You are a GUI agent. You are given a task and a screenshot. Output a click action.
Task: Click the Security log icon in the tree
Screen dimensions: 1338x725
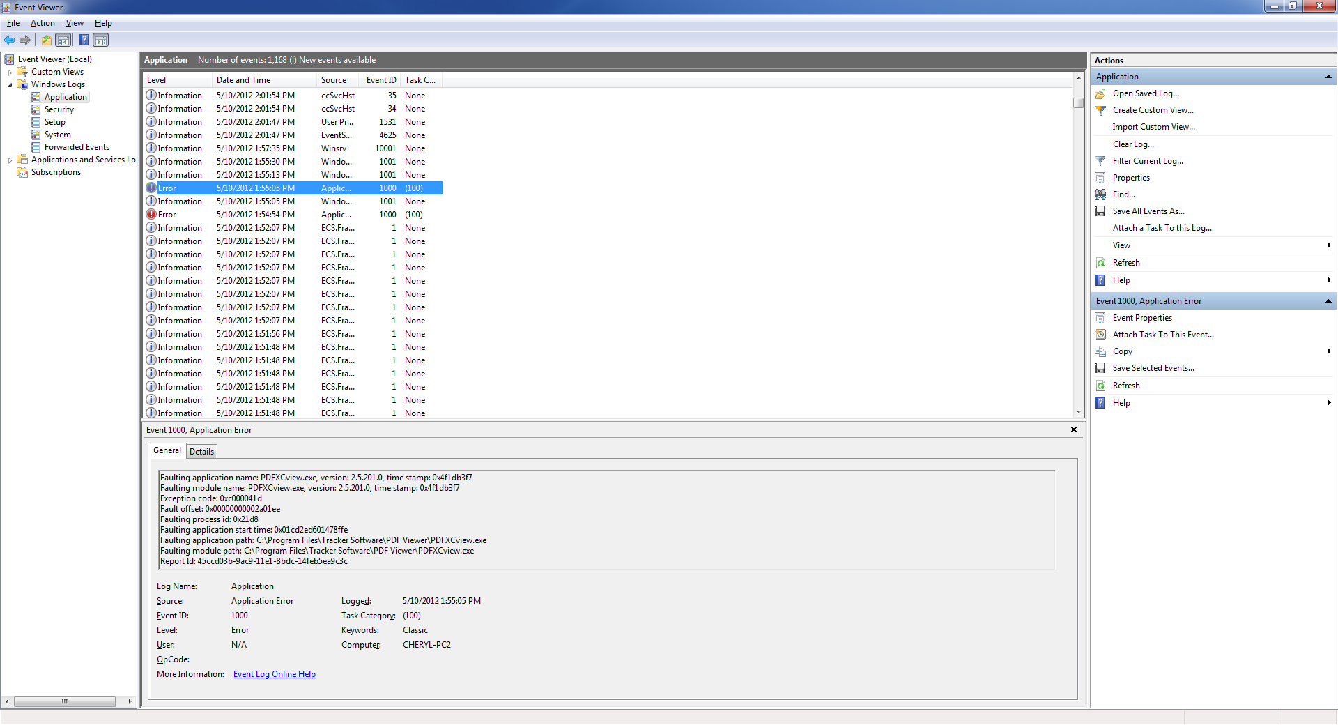point(36,109)
